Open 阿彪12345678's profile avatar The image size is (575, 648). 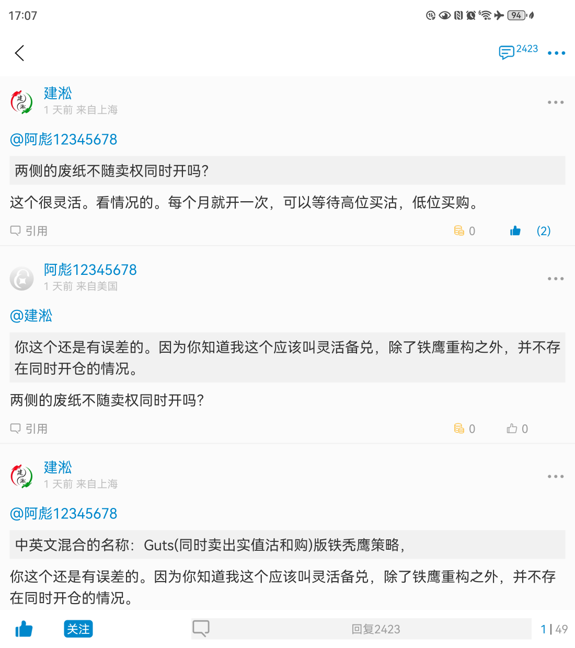pyautogui.click(x=22, y=279)
